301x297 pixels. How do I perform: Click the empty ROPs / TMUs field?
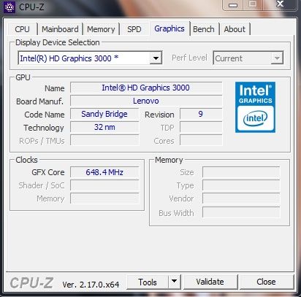[x=104, y=140]
